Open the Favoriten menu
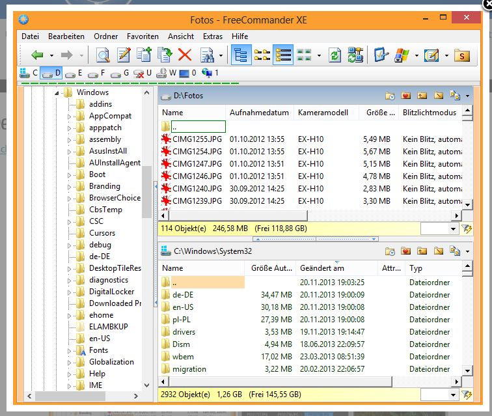 tap(143, 36)
